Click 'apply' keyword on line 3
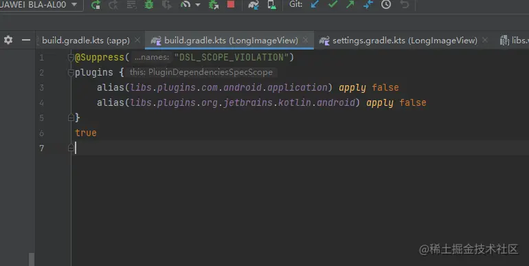This screenshot has width=529, height=266. coord(352,88)
